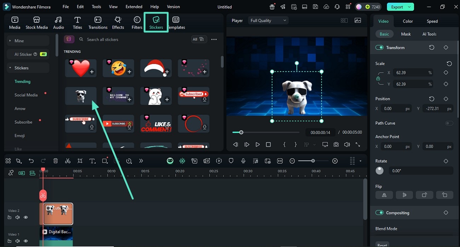
Task: Click the player volume speaker icon
Action: point(347,145)
